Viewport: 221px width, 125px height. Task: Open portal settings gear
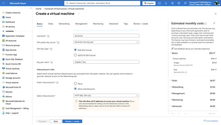[172, 3]
